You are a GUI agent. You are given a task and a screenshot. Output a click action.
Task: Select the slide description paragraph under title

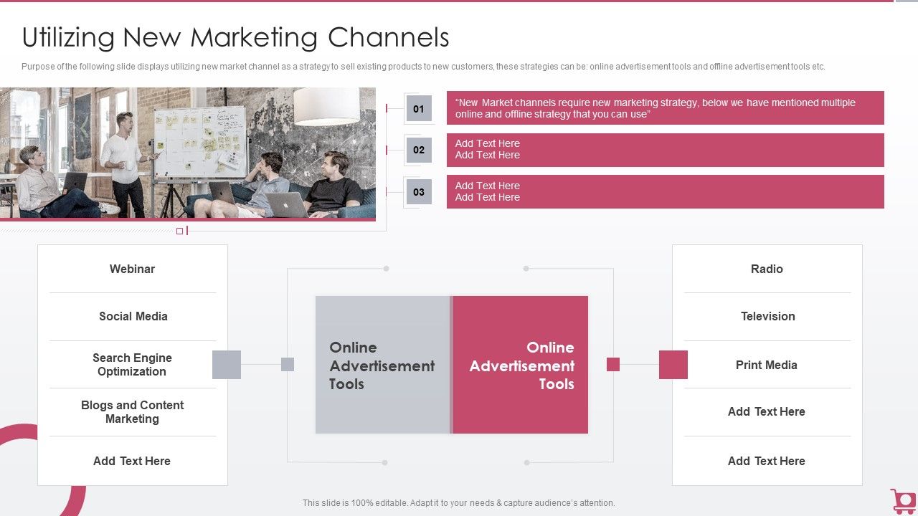(423, 67)
